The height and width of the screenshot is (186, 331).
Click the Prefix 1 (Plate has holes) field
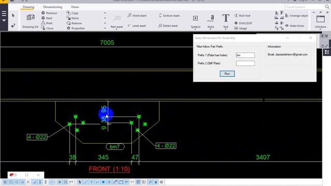(x=245, y=55)
